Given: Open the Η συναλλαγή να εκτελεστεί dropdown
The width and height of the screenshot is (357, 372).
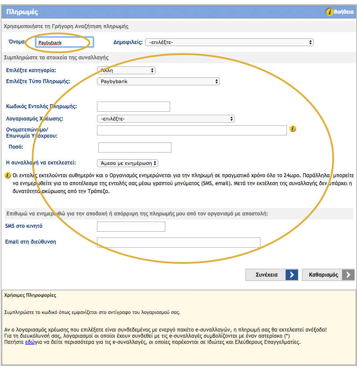Looking at the screenshot, I should tap(127, 163).
